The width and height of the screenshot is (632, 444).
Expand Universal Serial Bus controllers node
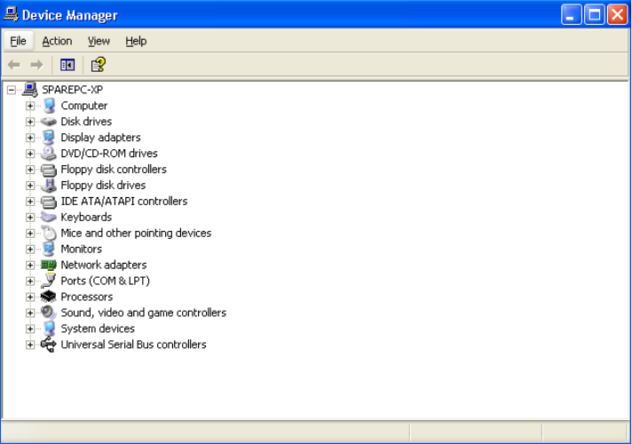(30, 345)
